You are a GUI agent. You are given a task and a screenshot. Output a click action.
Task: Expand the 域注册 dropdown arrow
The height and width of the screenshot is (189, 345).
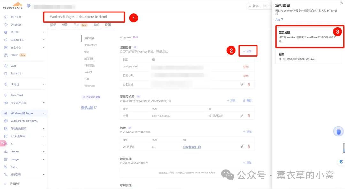[44, 32]
